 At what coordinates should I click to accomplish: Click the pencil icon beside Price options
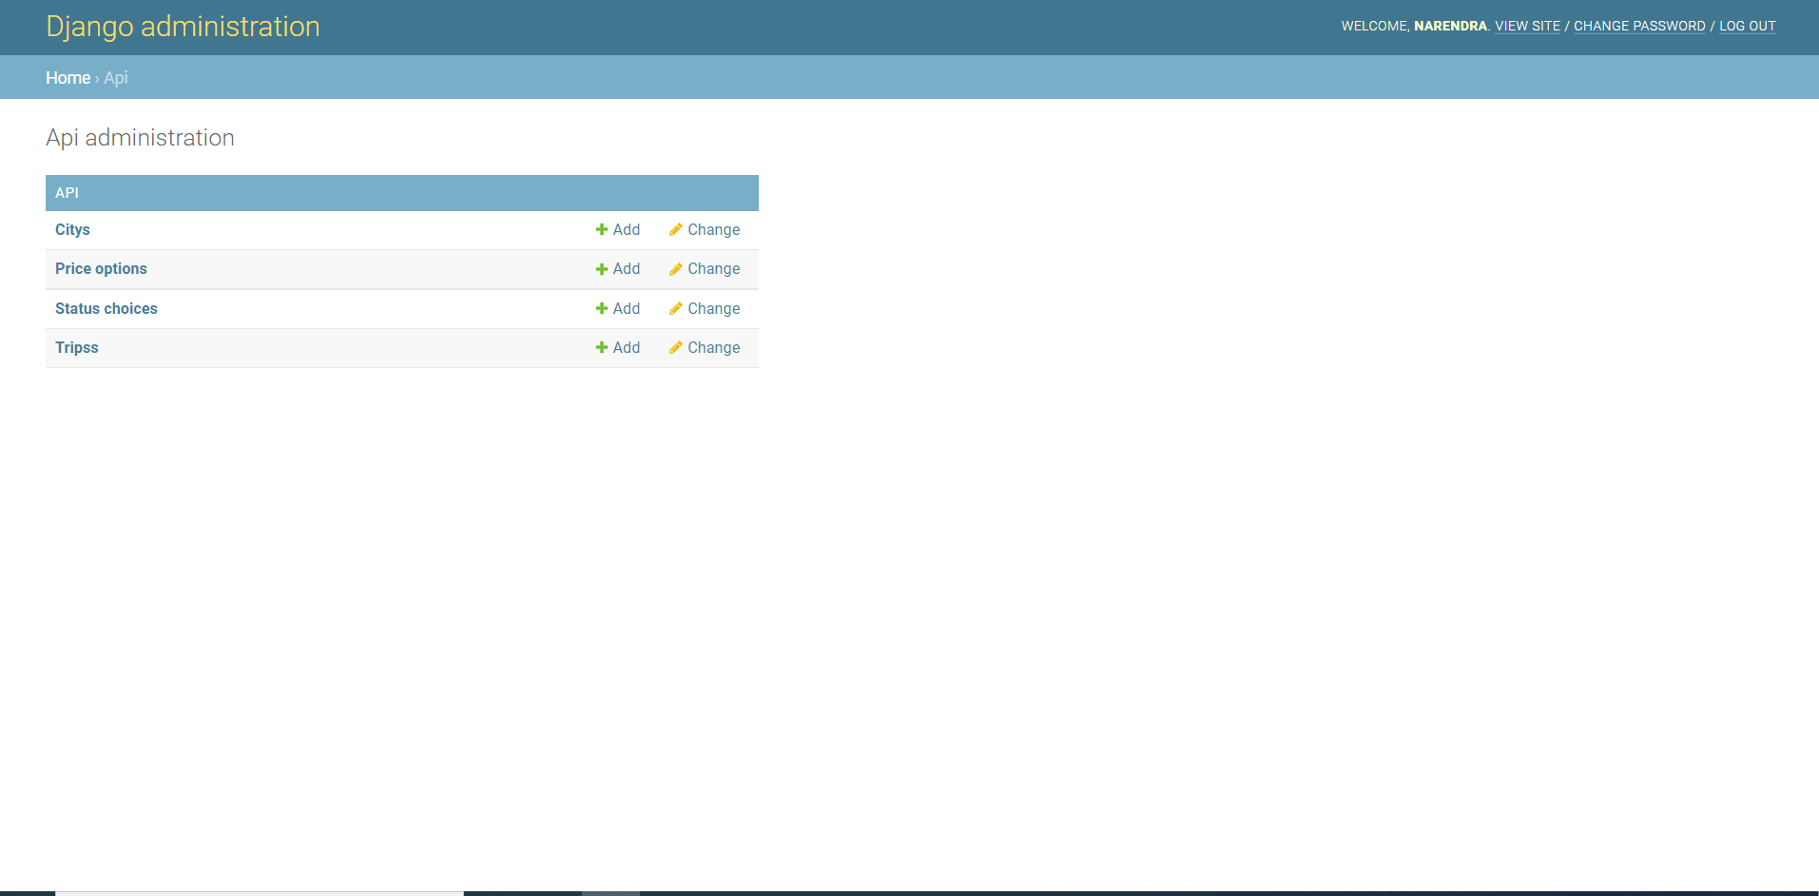click(x=675, y=269)
